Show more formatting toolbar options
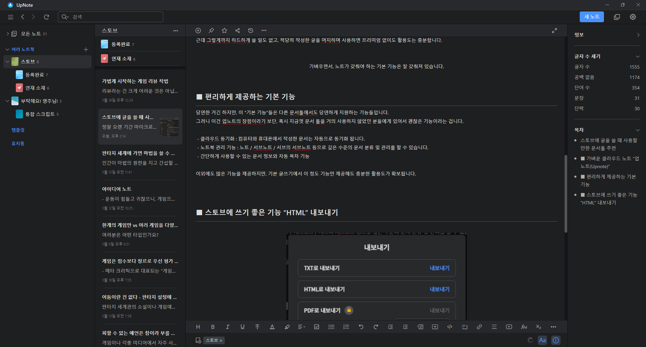The height and width of the screenshot is (347, 646). tap(553, 327)
